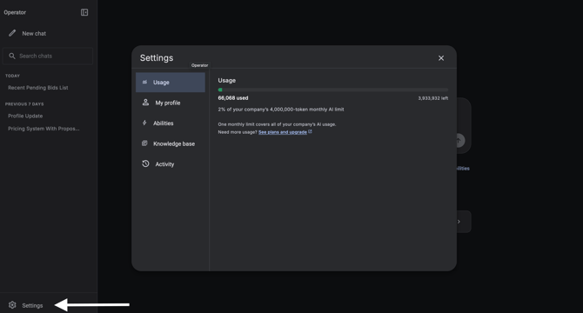
Task: Open the Activity tab
Action: tap(171, 163)
